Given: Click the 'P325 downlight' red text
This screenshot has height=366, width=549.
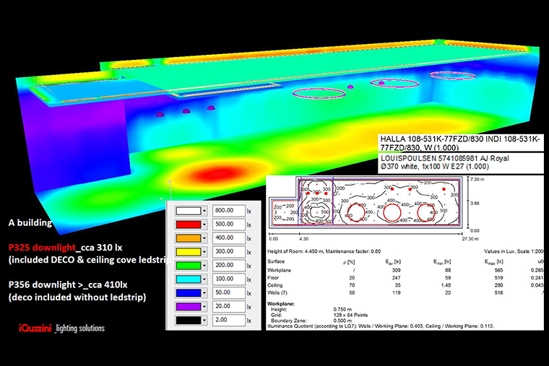Looking at the screenshot, I should coord(42,248).
